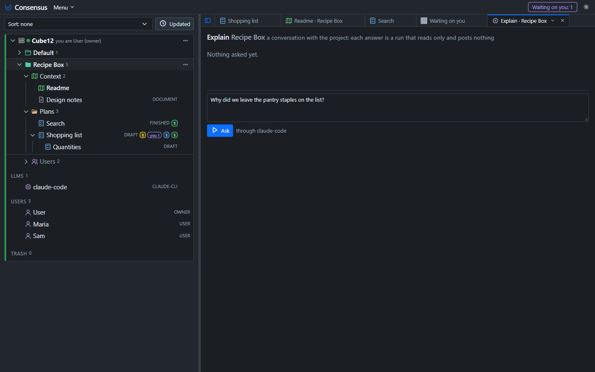Click the claude-code LLM gear icon
The height and width of the screenshot is (372, 595).
[x=28, y=187]
